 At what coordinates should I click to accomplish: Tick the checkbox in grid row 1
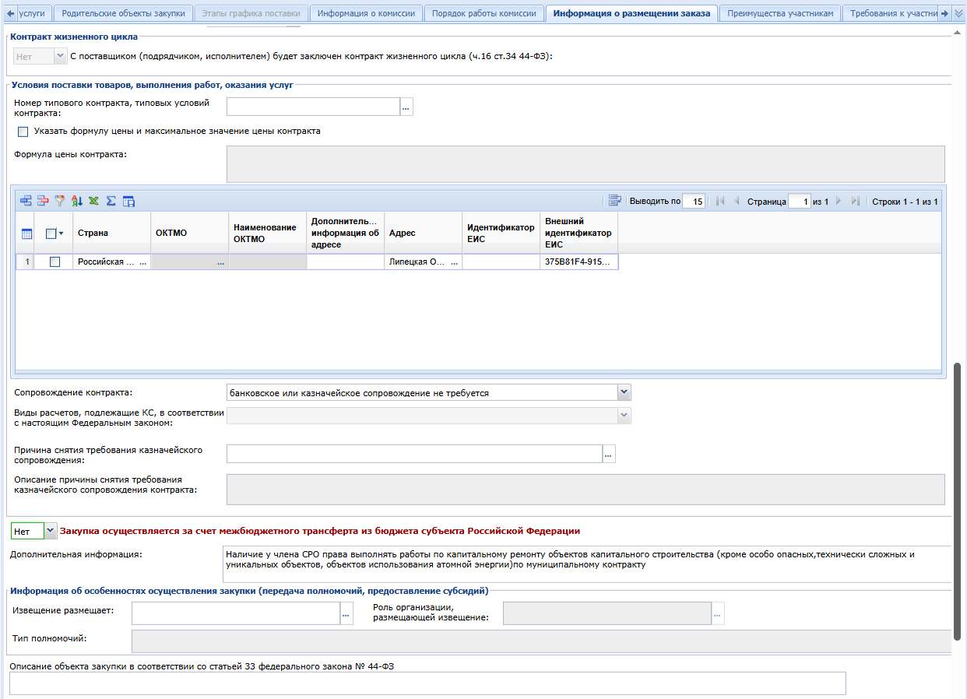tap(55, 262)
